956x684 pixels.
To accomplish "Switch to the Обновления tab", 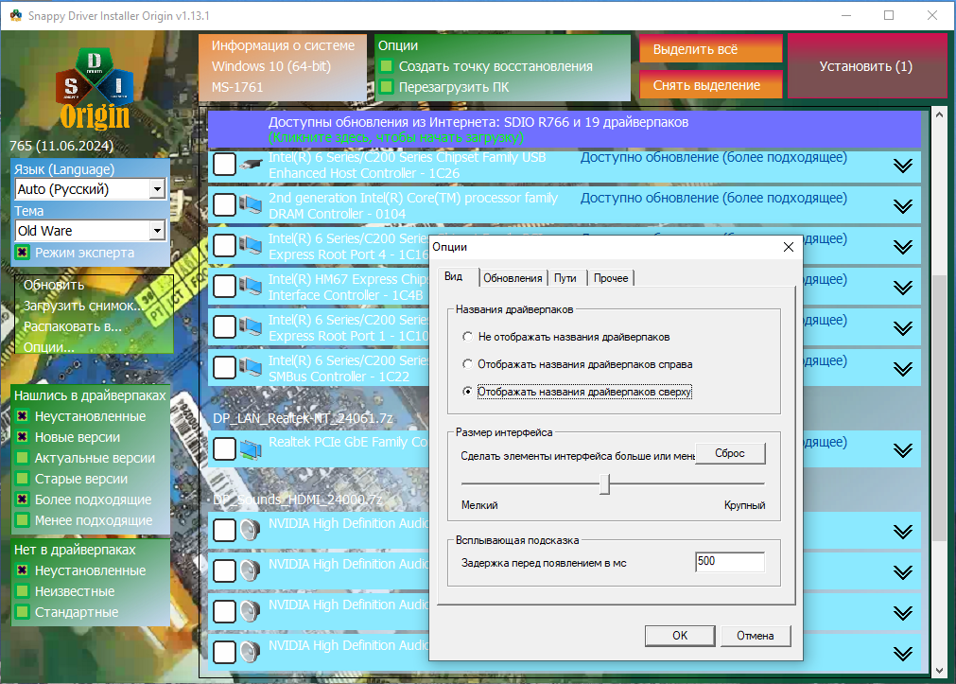I will click(x=513, y=278).
